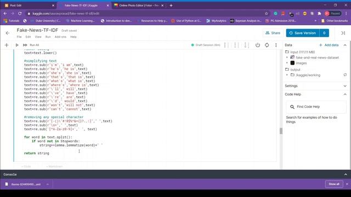This screenshot has width=351, height=197.
Task: Click the images dataset icon
Action: (x=292, y=63)
